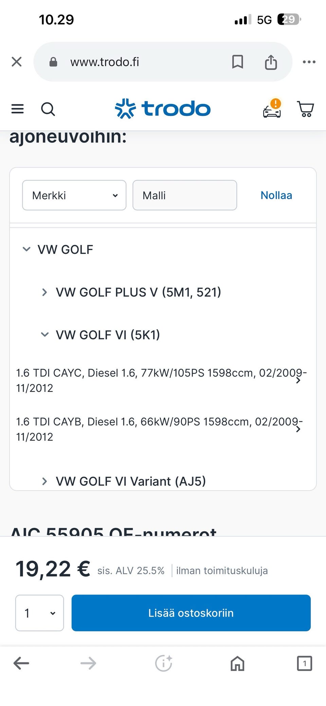Collapse VW GOLF VI (5K1) section

point(44,335)
